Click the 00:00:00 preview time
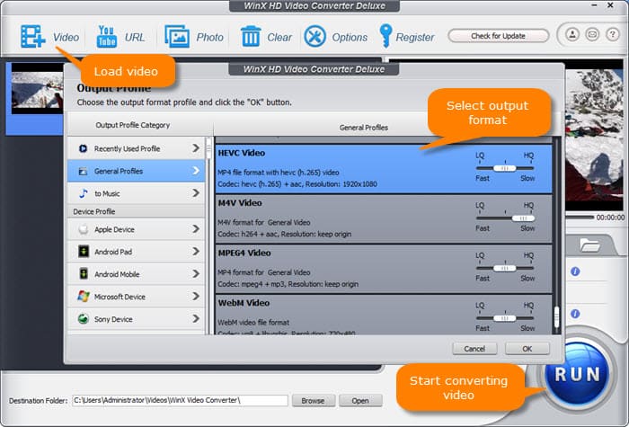This screenshot has height=427, width=629. pyautogui.click(x=610, y=218)
